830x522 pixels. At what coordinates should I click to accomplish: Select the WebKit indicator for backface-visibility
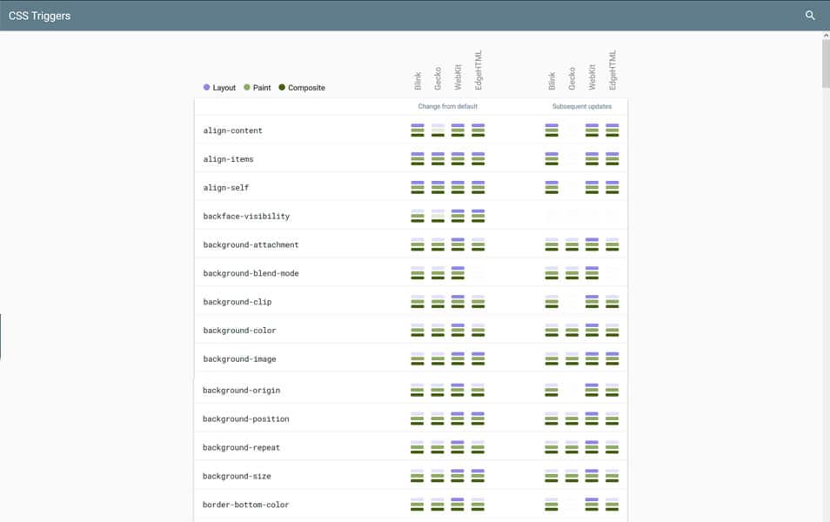coord(458,216)
